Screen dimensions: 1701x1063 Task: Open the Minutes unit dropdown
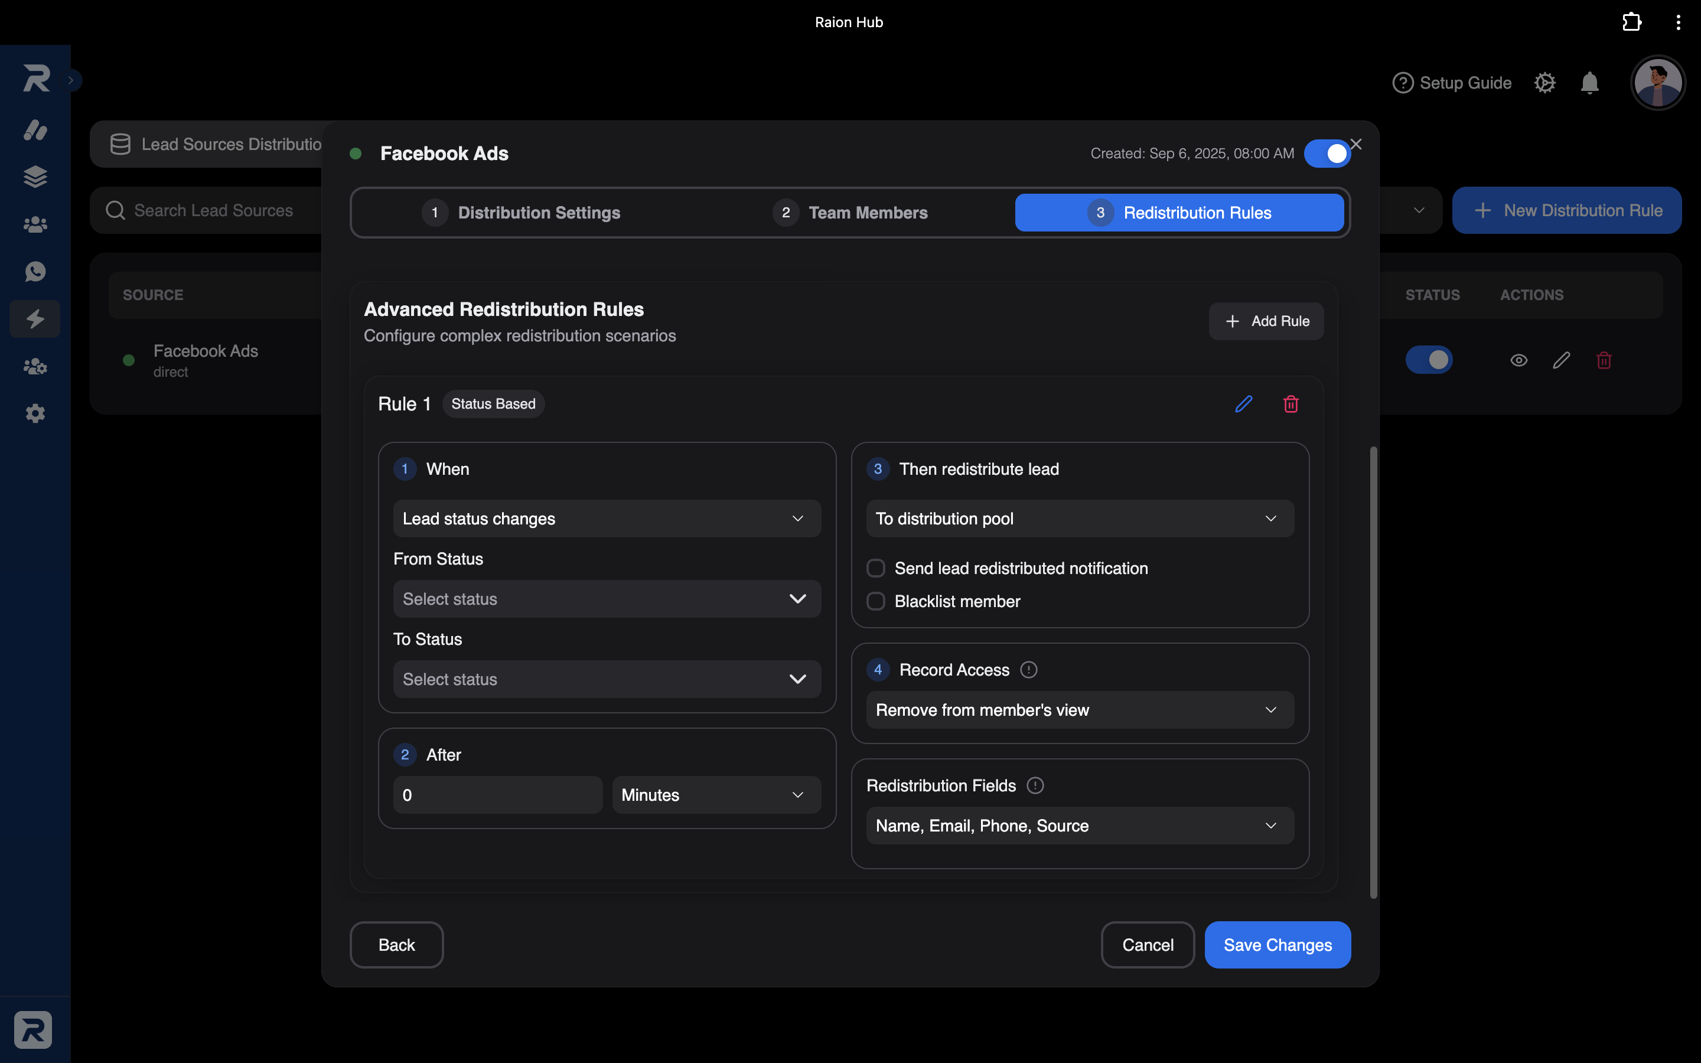(716, 795)
